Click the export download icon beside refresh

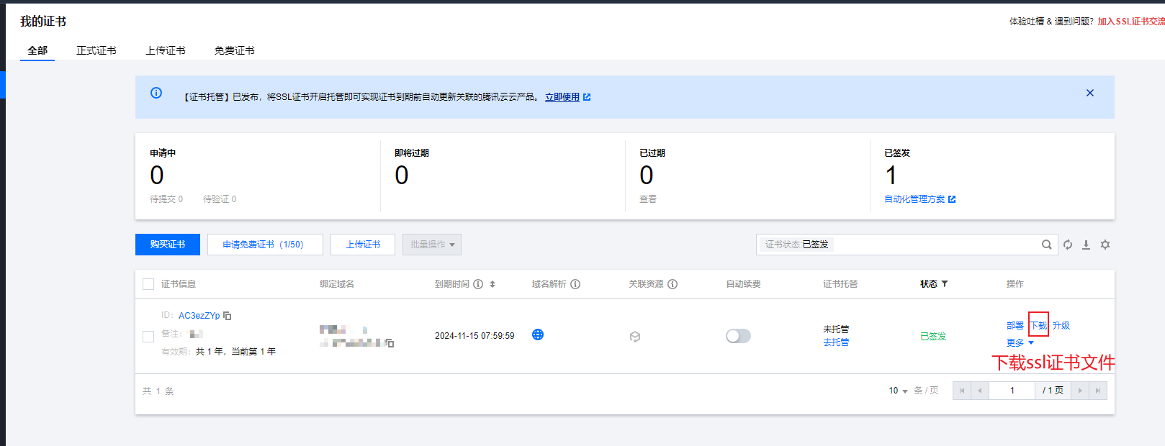click(x=1086, y=245)
